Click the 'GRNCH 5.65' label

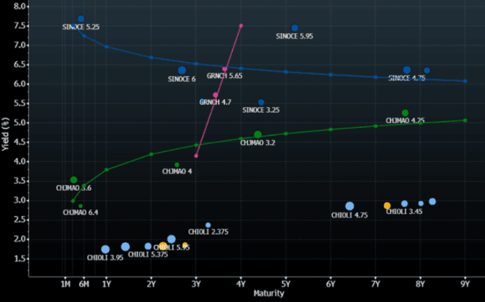click(x=225, y=76)
